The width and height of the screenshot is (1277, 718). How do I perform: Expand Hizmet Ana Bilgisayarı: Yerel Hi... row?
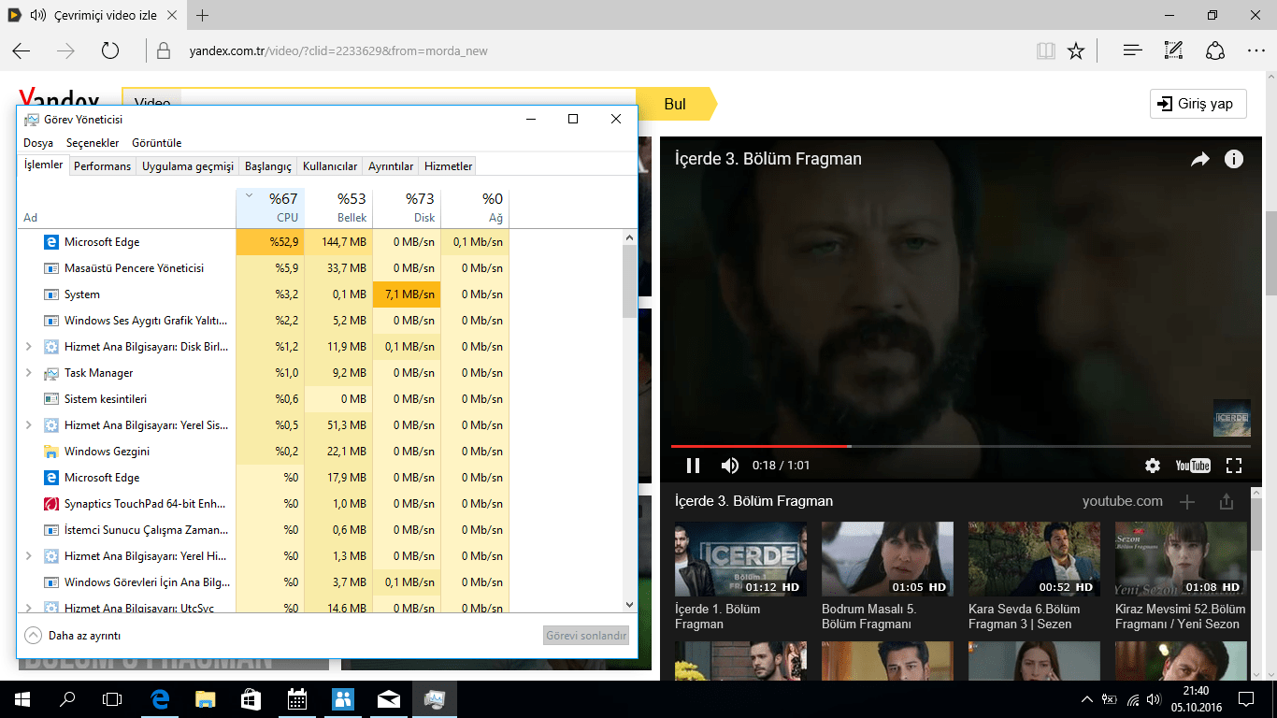[29, 556]
